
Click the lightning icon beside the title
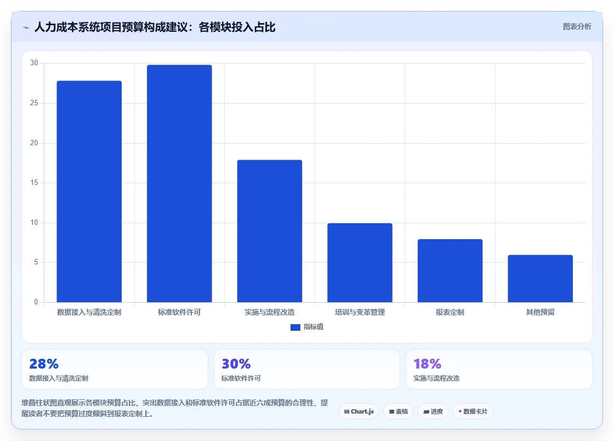tap(26, 27)
